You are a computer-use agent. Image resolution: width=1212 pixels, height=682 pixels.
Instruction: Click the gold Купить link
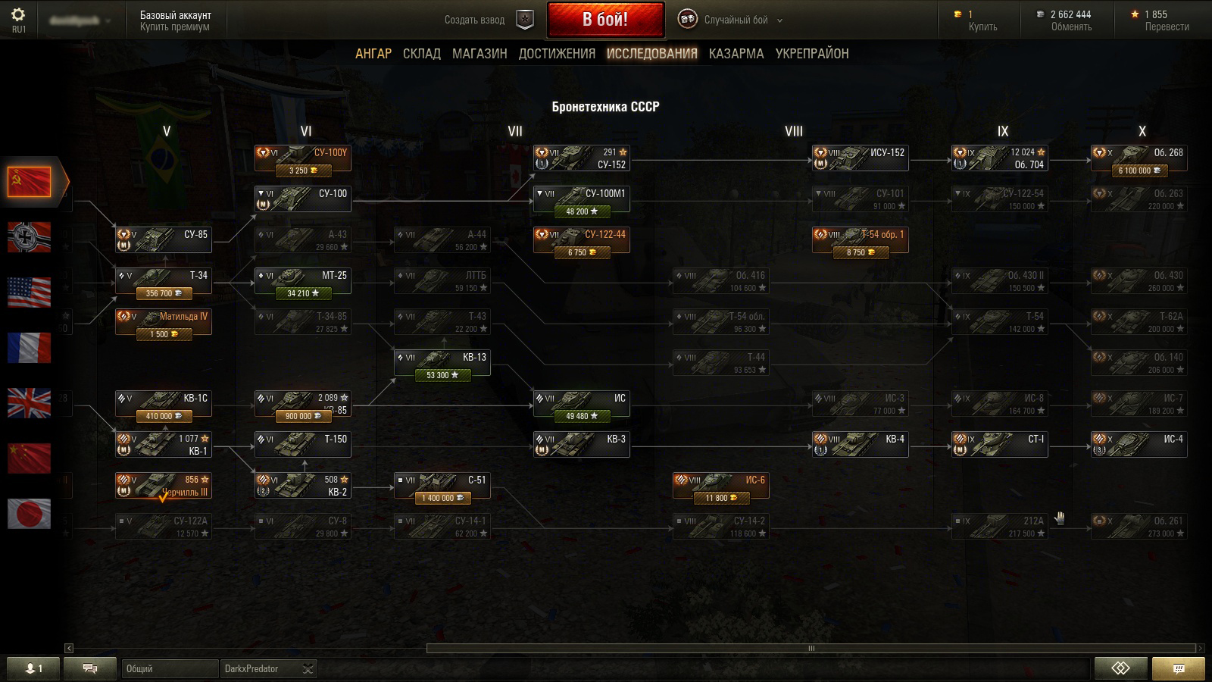pyautogui.click(x=982, y=27)
